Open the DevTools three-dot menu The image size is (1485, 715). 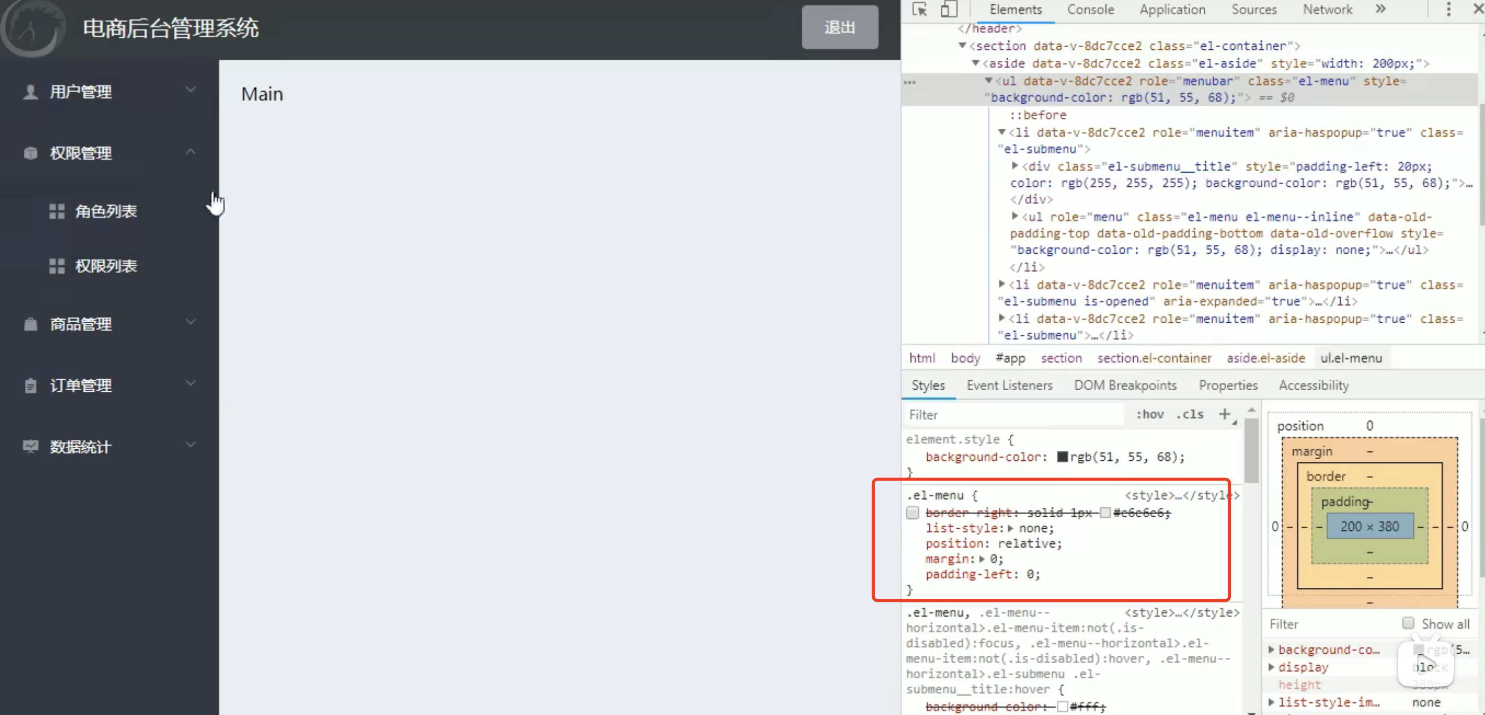[x=1448, y=9]
